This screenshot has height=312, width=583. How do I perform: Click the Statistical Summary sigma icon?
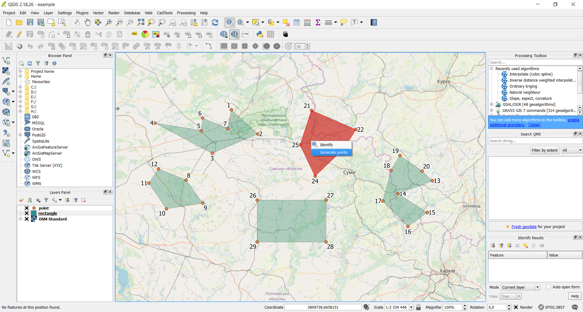tap(318, 22)
